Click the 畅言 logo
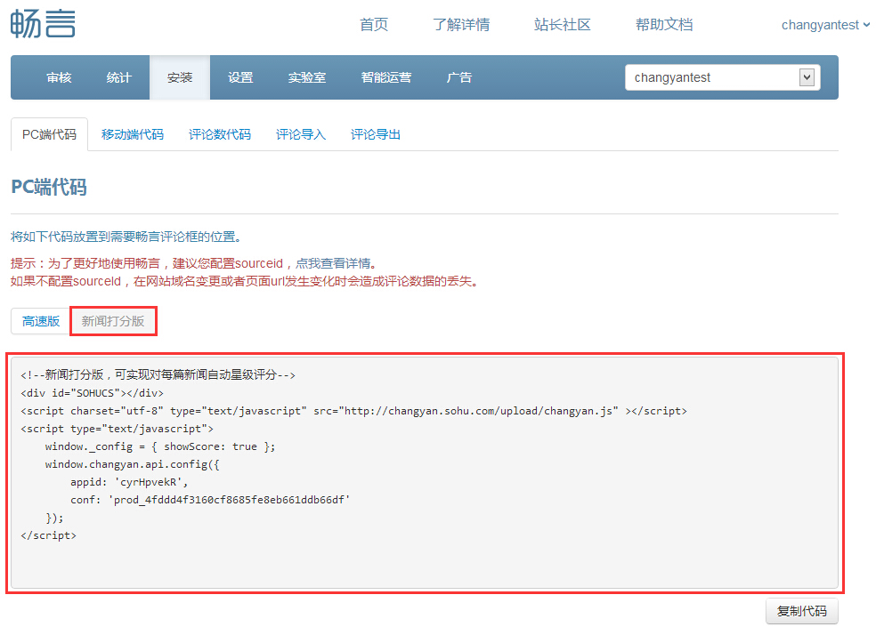Image resolution: width=876 pixels, height=635 pixels. [x=43, y=24]
